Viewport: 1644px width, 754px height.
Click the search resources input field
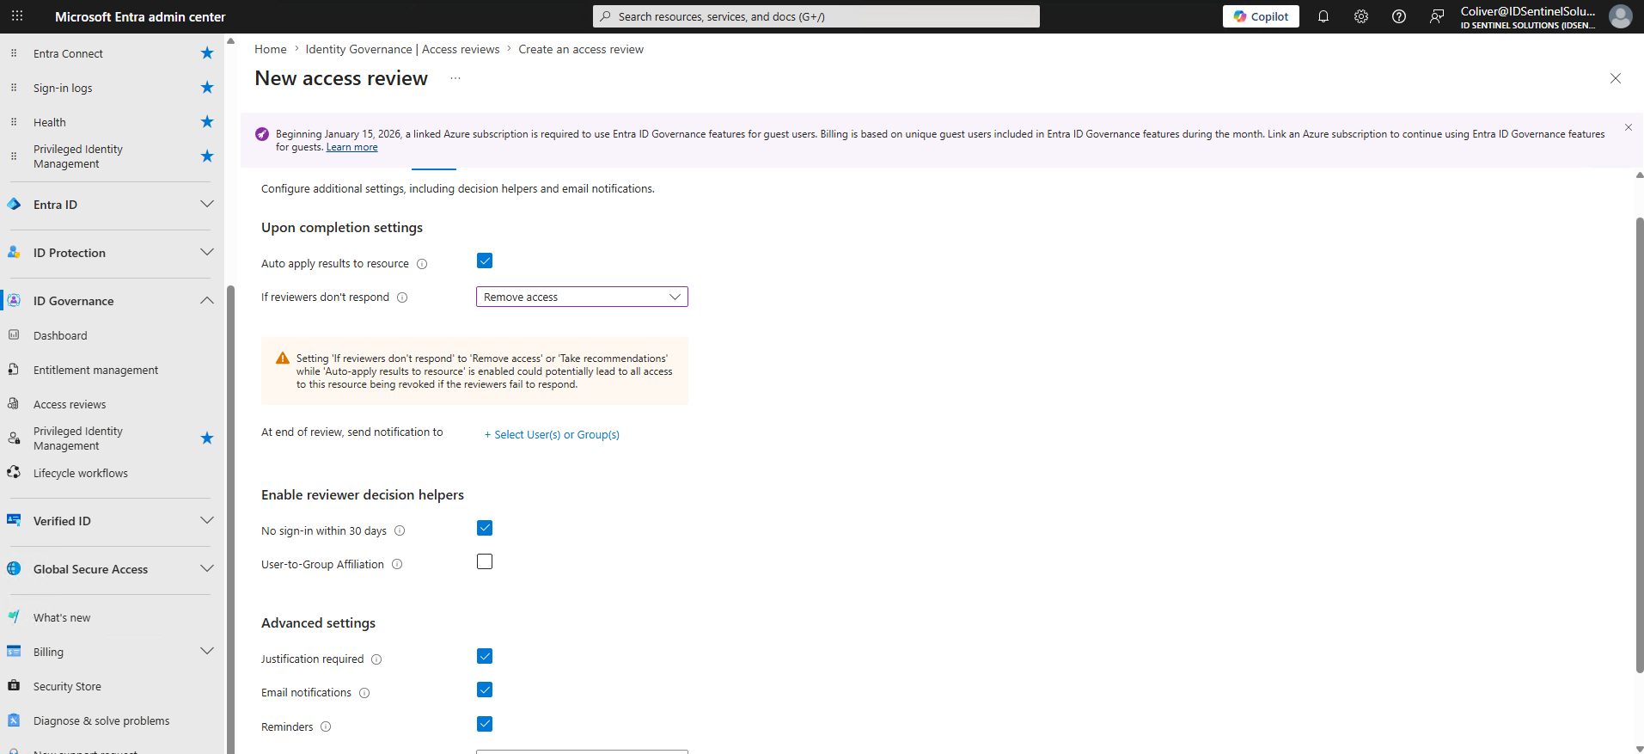click(816, 16)
